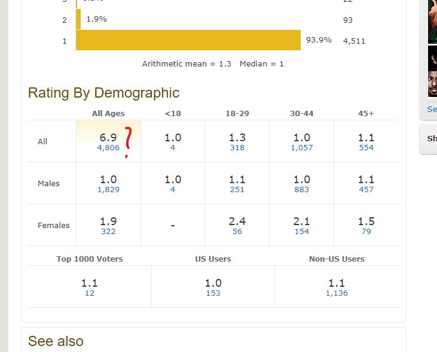The image size is (437, 352).
Task: Click the 30-44 column header
Action: point(302,114)
